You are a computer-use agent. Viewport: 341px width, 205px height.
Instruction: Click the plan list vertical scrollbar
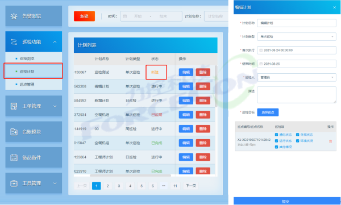click(x=216, y=86)
